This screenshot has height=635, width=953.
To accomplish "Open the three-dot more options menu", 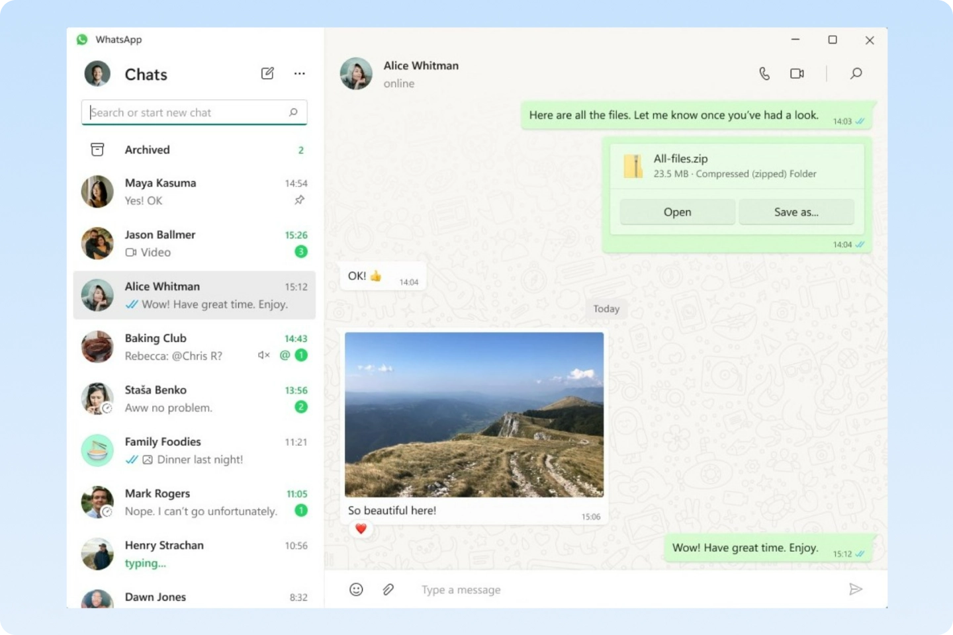I will click(x=300, y=73).
